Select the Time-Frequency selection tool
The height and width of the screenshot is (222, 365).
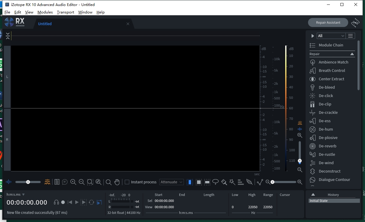tap(199, 182)
